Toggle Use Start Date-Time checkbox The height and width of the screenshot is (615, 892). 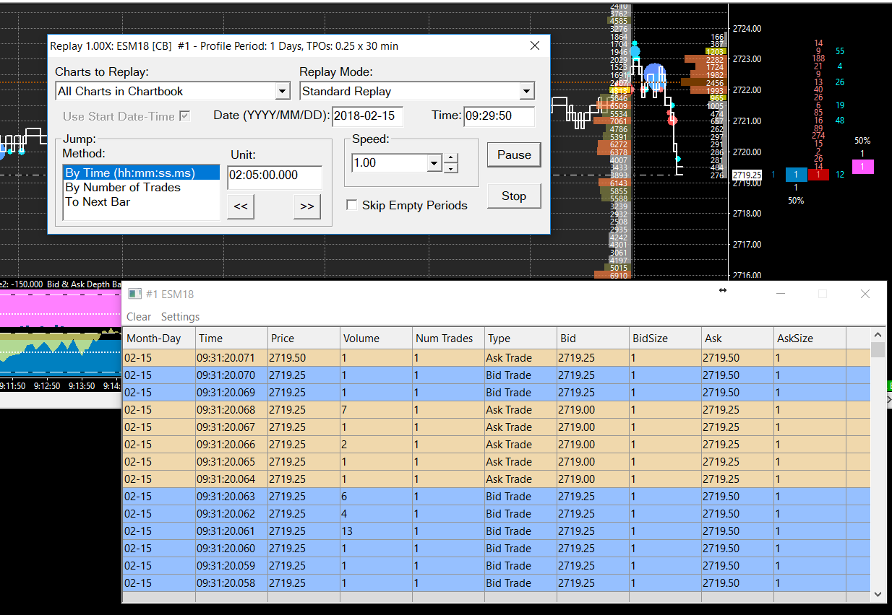pyautogui.click(x=185, y=116)
